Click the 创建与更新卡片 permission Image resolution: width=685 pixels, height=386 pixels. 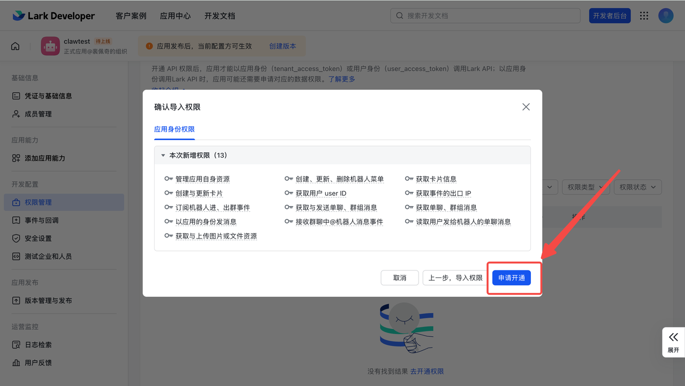pyautogui.click(x=199, y=193)
